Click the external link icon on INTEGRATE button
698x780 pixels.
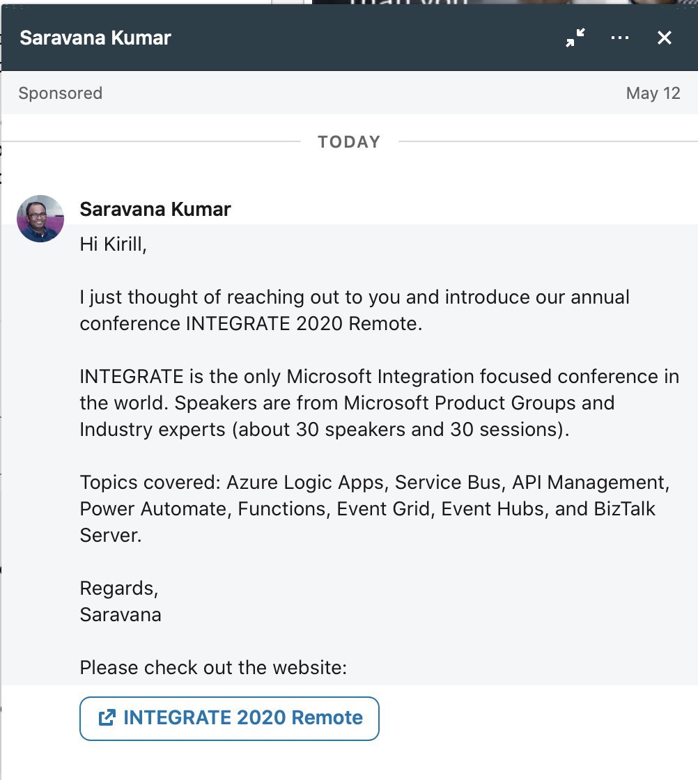pos(107,718)
